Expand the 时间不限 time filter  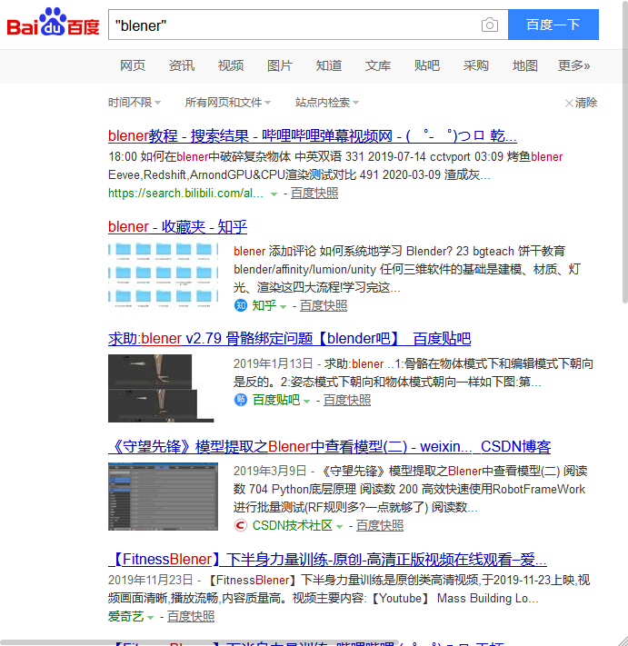tap(135, 102)
